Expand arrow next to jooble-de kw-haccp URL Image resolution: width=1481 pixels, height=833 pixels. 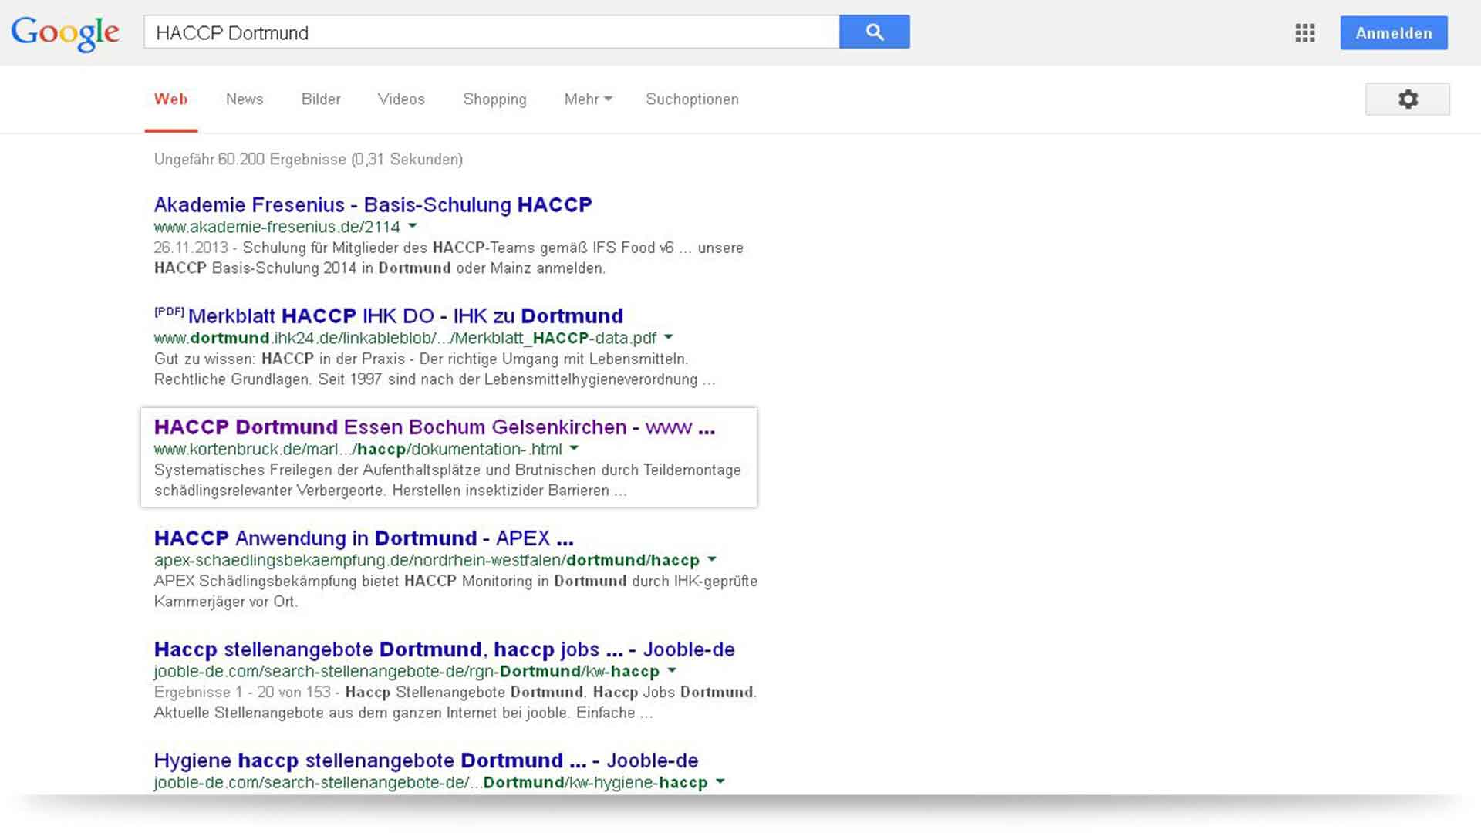point(672,670)
